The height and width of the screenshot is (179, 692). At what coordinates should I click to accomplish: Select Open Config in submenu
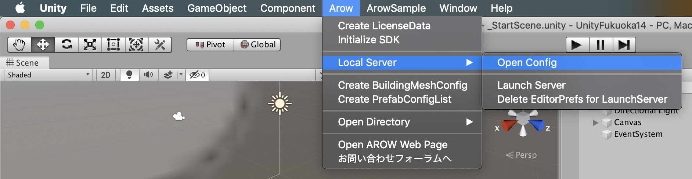click(x=582, y=62)
